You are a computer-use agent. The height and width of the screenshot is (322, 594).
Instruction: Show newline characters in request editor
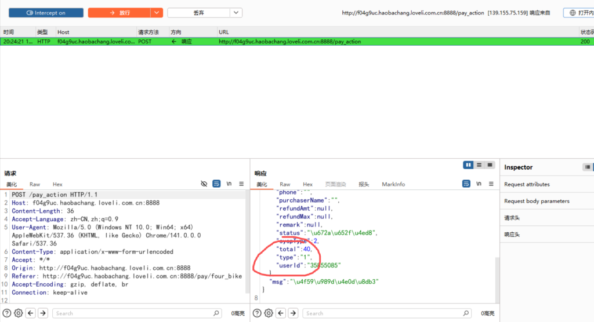pyautogui.click(x=229, y=184)
